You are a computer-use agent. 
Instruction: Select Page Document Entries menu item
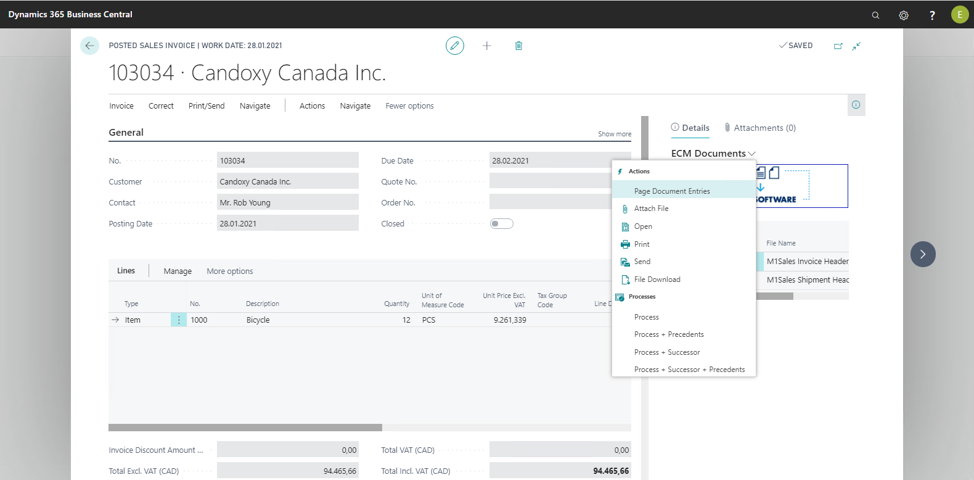672,191
